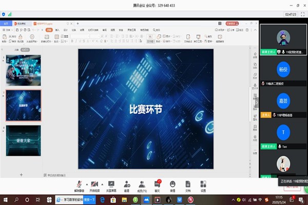Screen dimensions: 308x205
Task: Select the 比赛环节 slide thumbnail
Action: 23,105
